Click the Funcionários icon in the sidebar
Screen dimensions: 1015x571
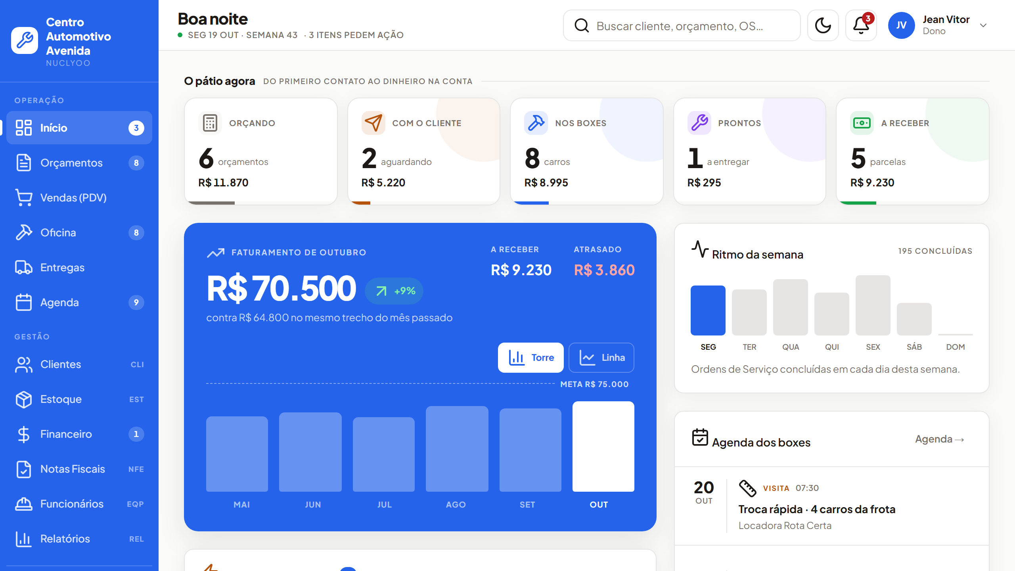point(24,504)
